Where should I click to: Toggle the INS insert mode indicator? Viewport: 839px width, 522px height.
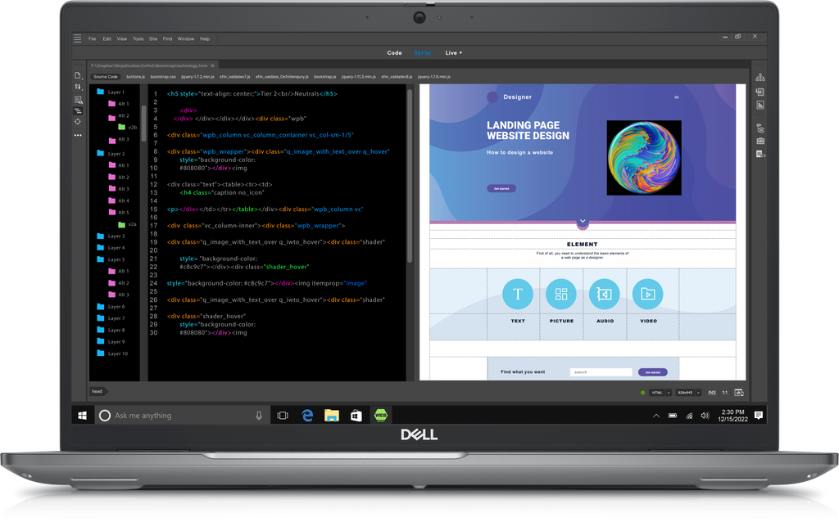tap(712, 393)
